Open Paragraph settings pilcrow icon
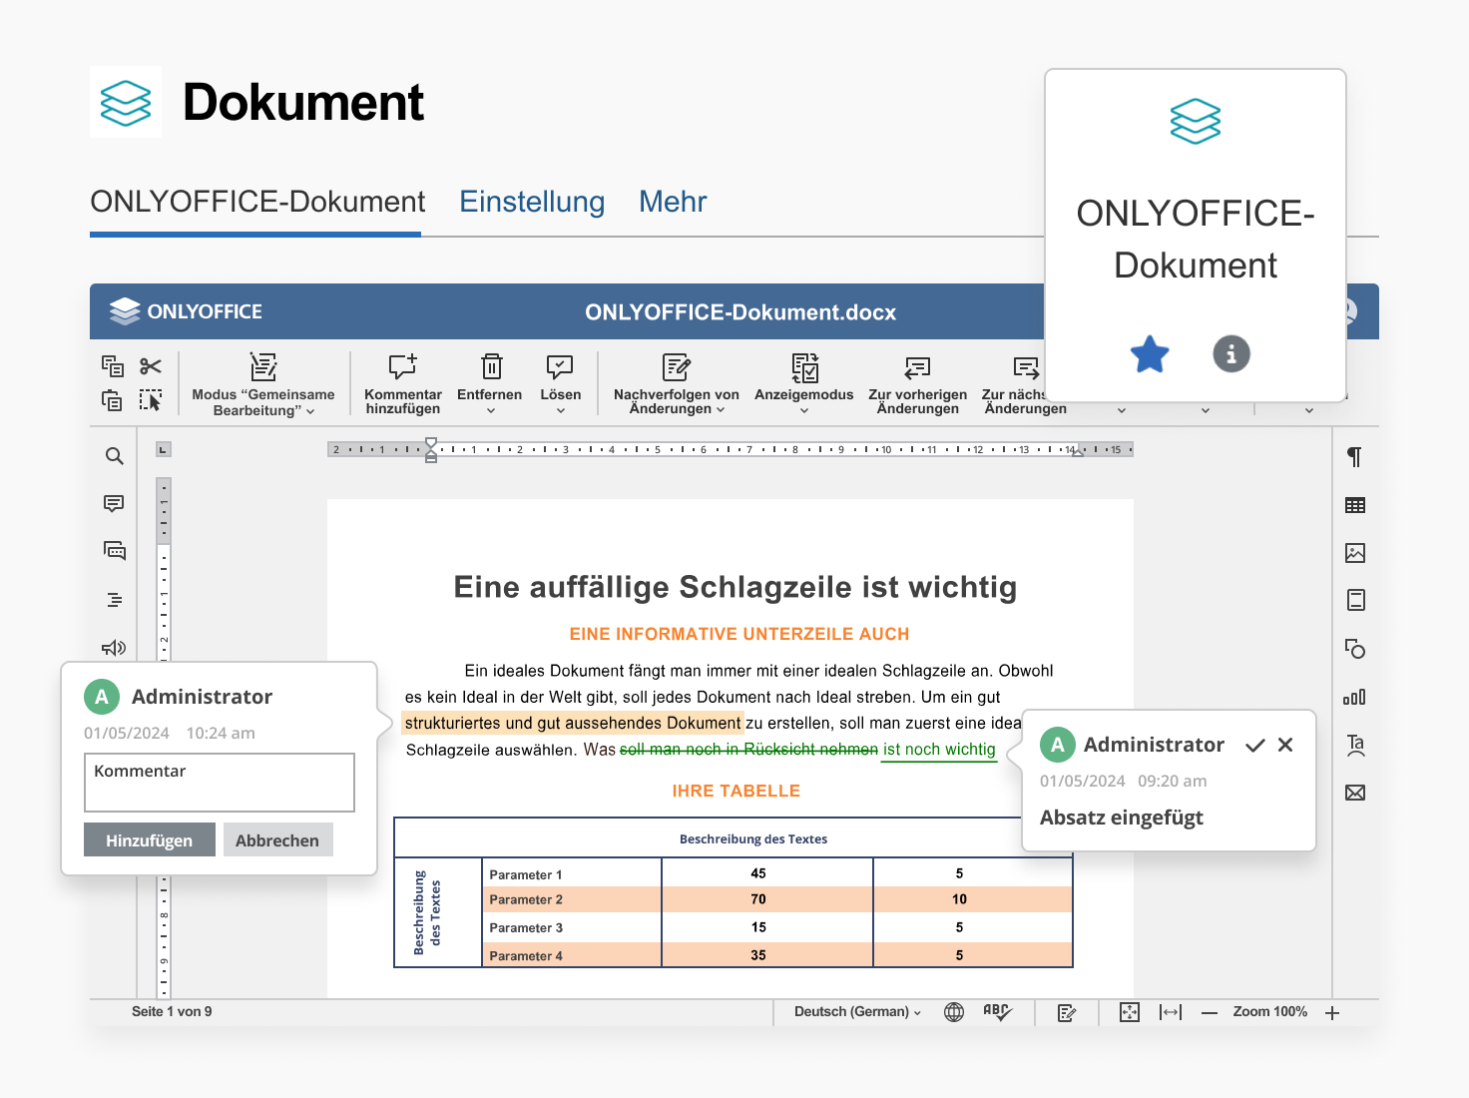 click(x=1355, y=457)
